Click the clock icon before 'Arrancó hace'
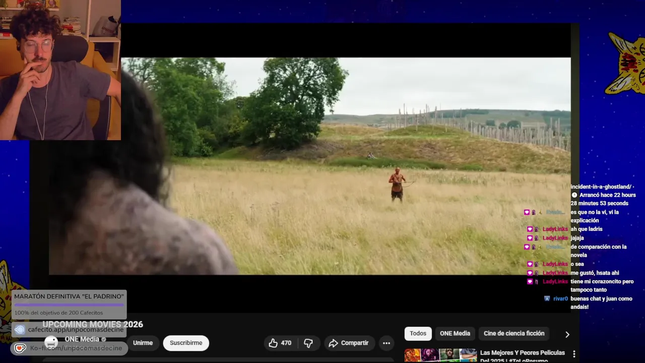 574,195
